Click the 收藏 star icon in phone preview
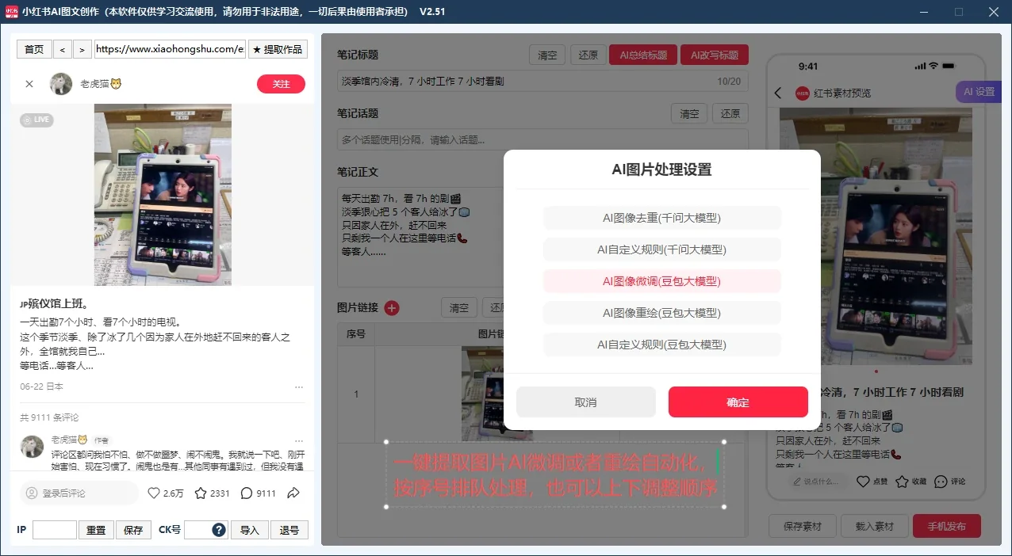This screenshot has height=556, width=1012. (x=903, y=481)
